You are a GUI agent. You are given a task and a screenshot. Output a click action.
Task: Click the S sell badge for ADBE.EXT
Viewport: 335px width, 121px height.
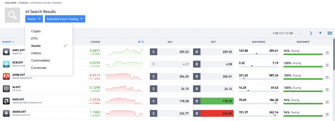click(153, 76)
